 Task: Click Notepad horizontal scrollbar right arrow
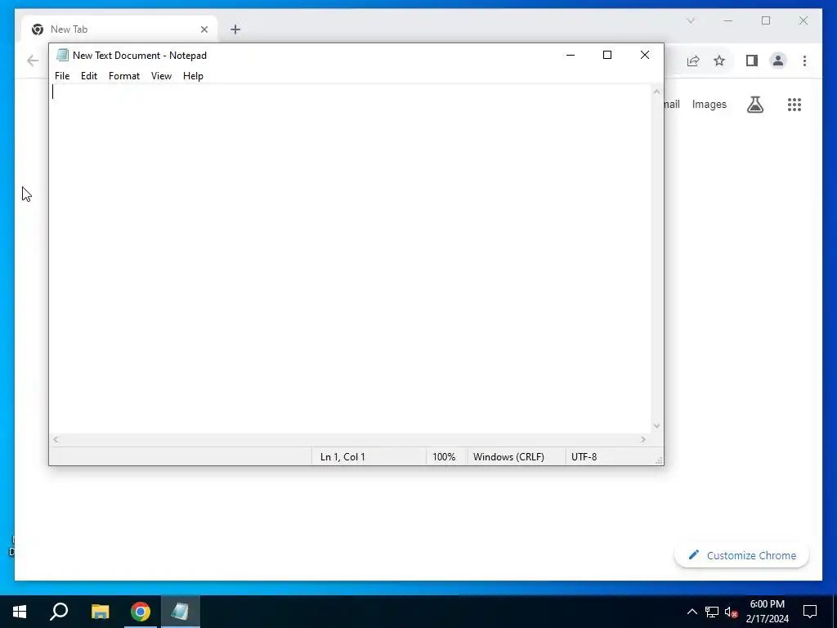tap(643, 439)
